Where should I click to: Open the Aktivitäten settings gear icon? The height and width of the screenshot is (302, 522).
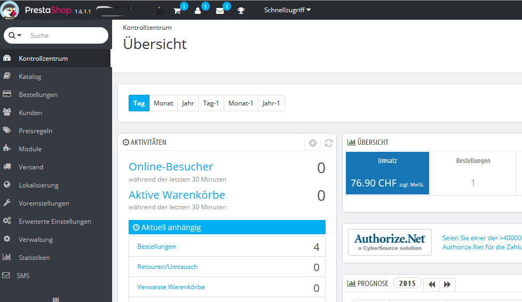tap(313, 143)
